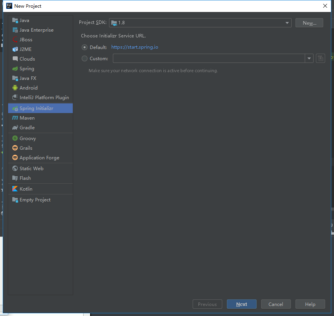Viewport: 334px width, 316px height.
Task: Click the IntelliJ logo in title bar
Action: coord(9,6)
